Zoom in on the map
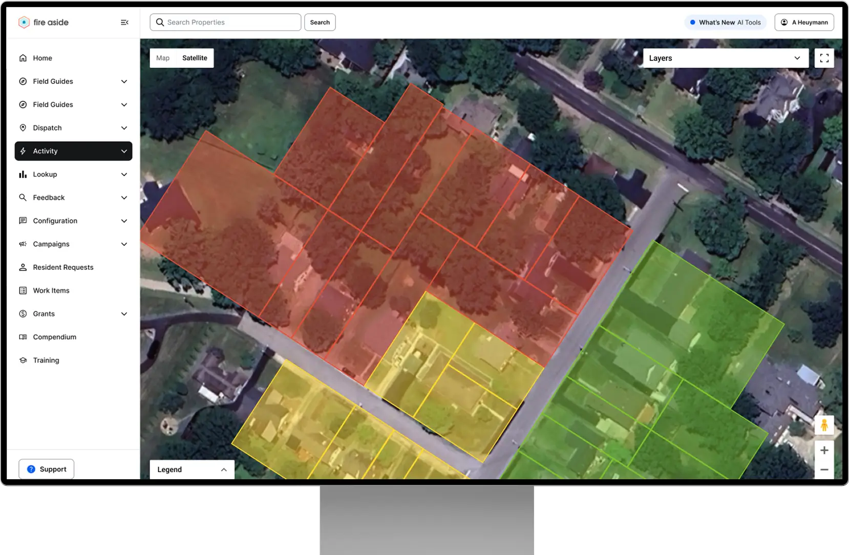The width and height of the screenshot is (849, 555). click(x=824, y=450)
